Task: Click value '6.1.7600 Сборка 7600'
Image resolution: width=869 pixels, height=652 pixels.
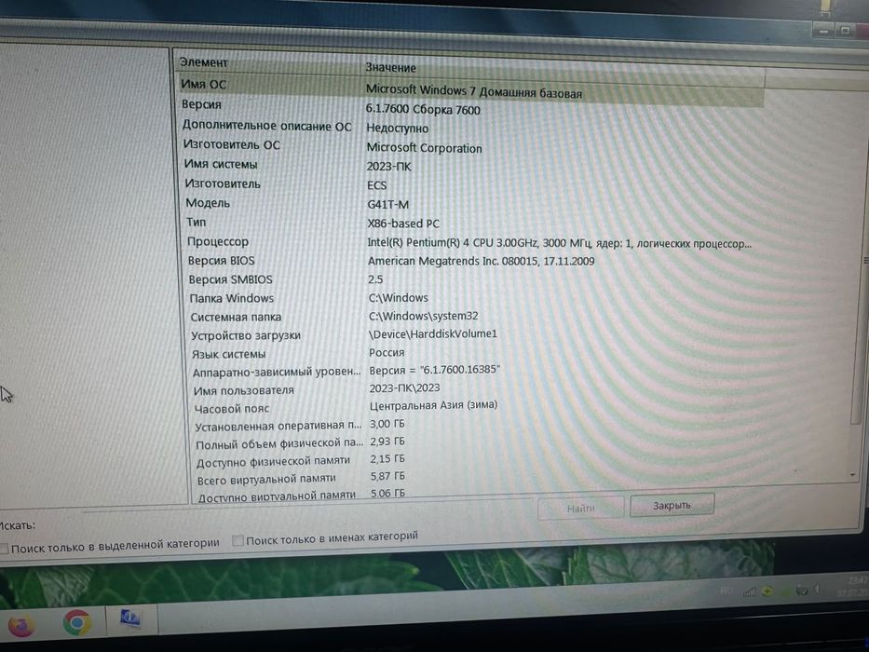Action: [423, 109]
